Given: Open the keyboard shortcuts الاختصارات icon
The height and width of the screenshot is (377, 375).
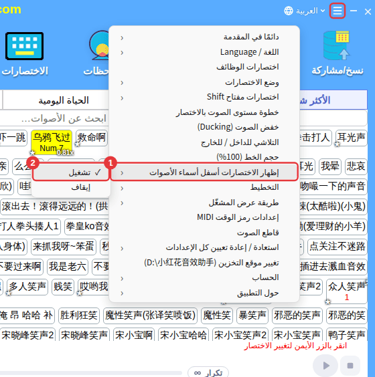Looking at the screenshot, I should (25, 46).
